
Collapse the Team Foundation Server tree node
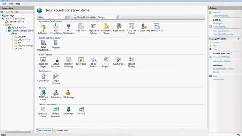(6, 31)
